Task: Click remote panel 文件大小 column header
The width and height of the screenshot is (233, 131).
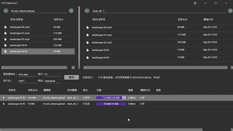Action: pos(182,19)
